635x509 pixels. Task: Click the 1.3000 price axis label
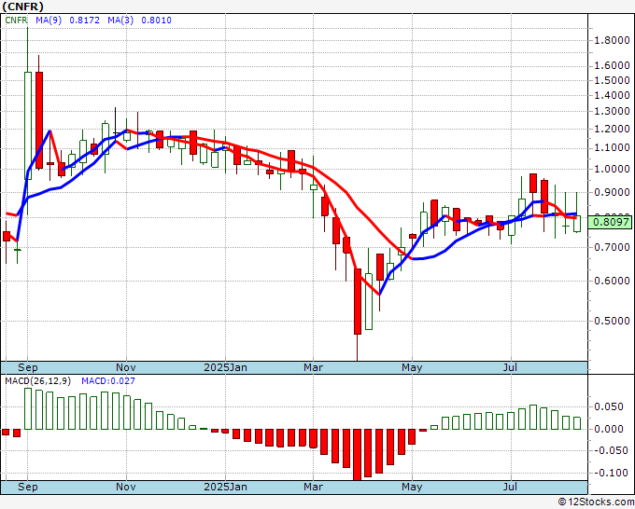click(612, 111)
